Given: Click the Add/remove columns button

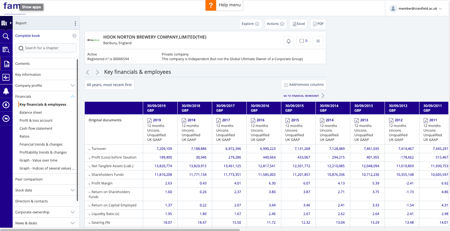Looking at the screenshot, I should point(304,85).
